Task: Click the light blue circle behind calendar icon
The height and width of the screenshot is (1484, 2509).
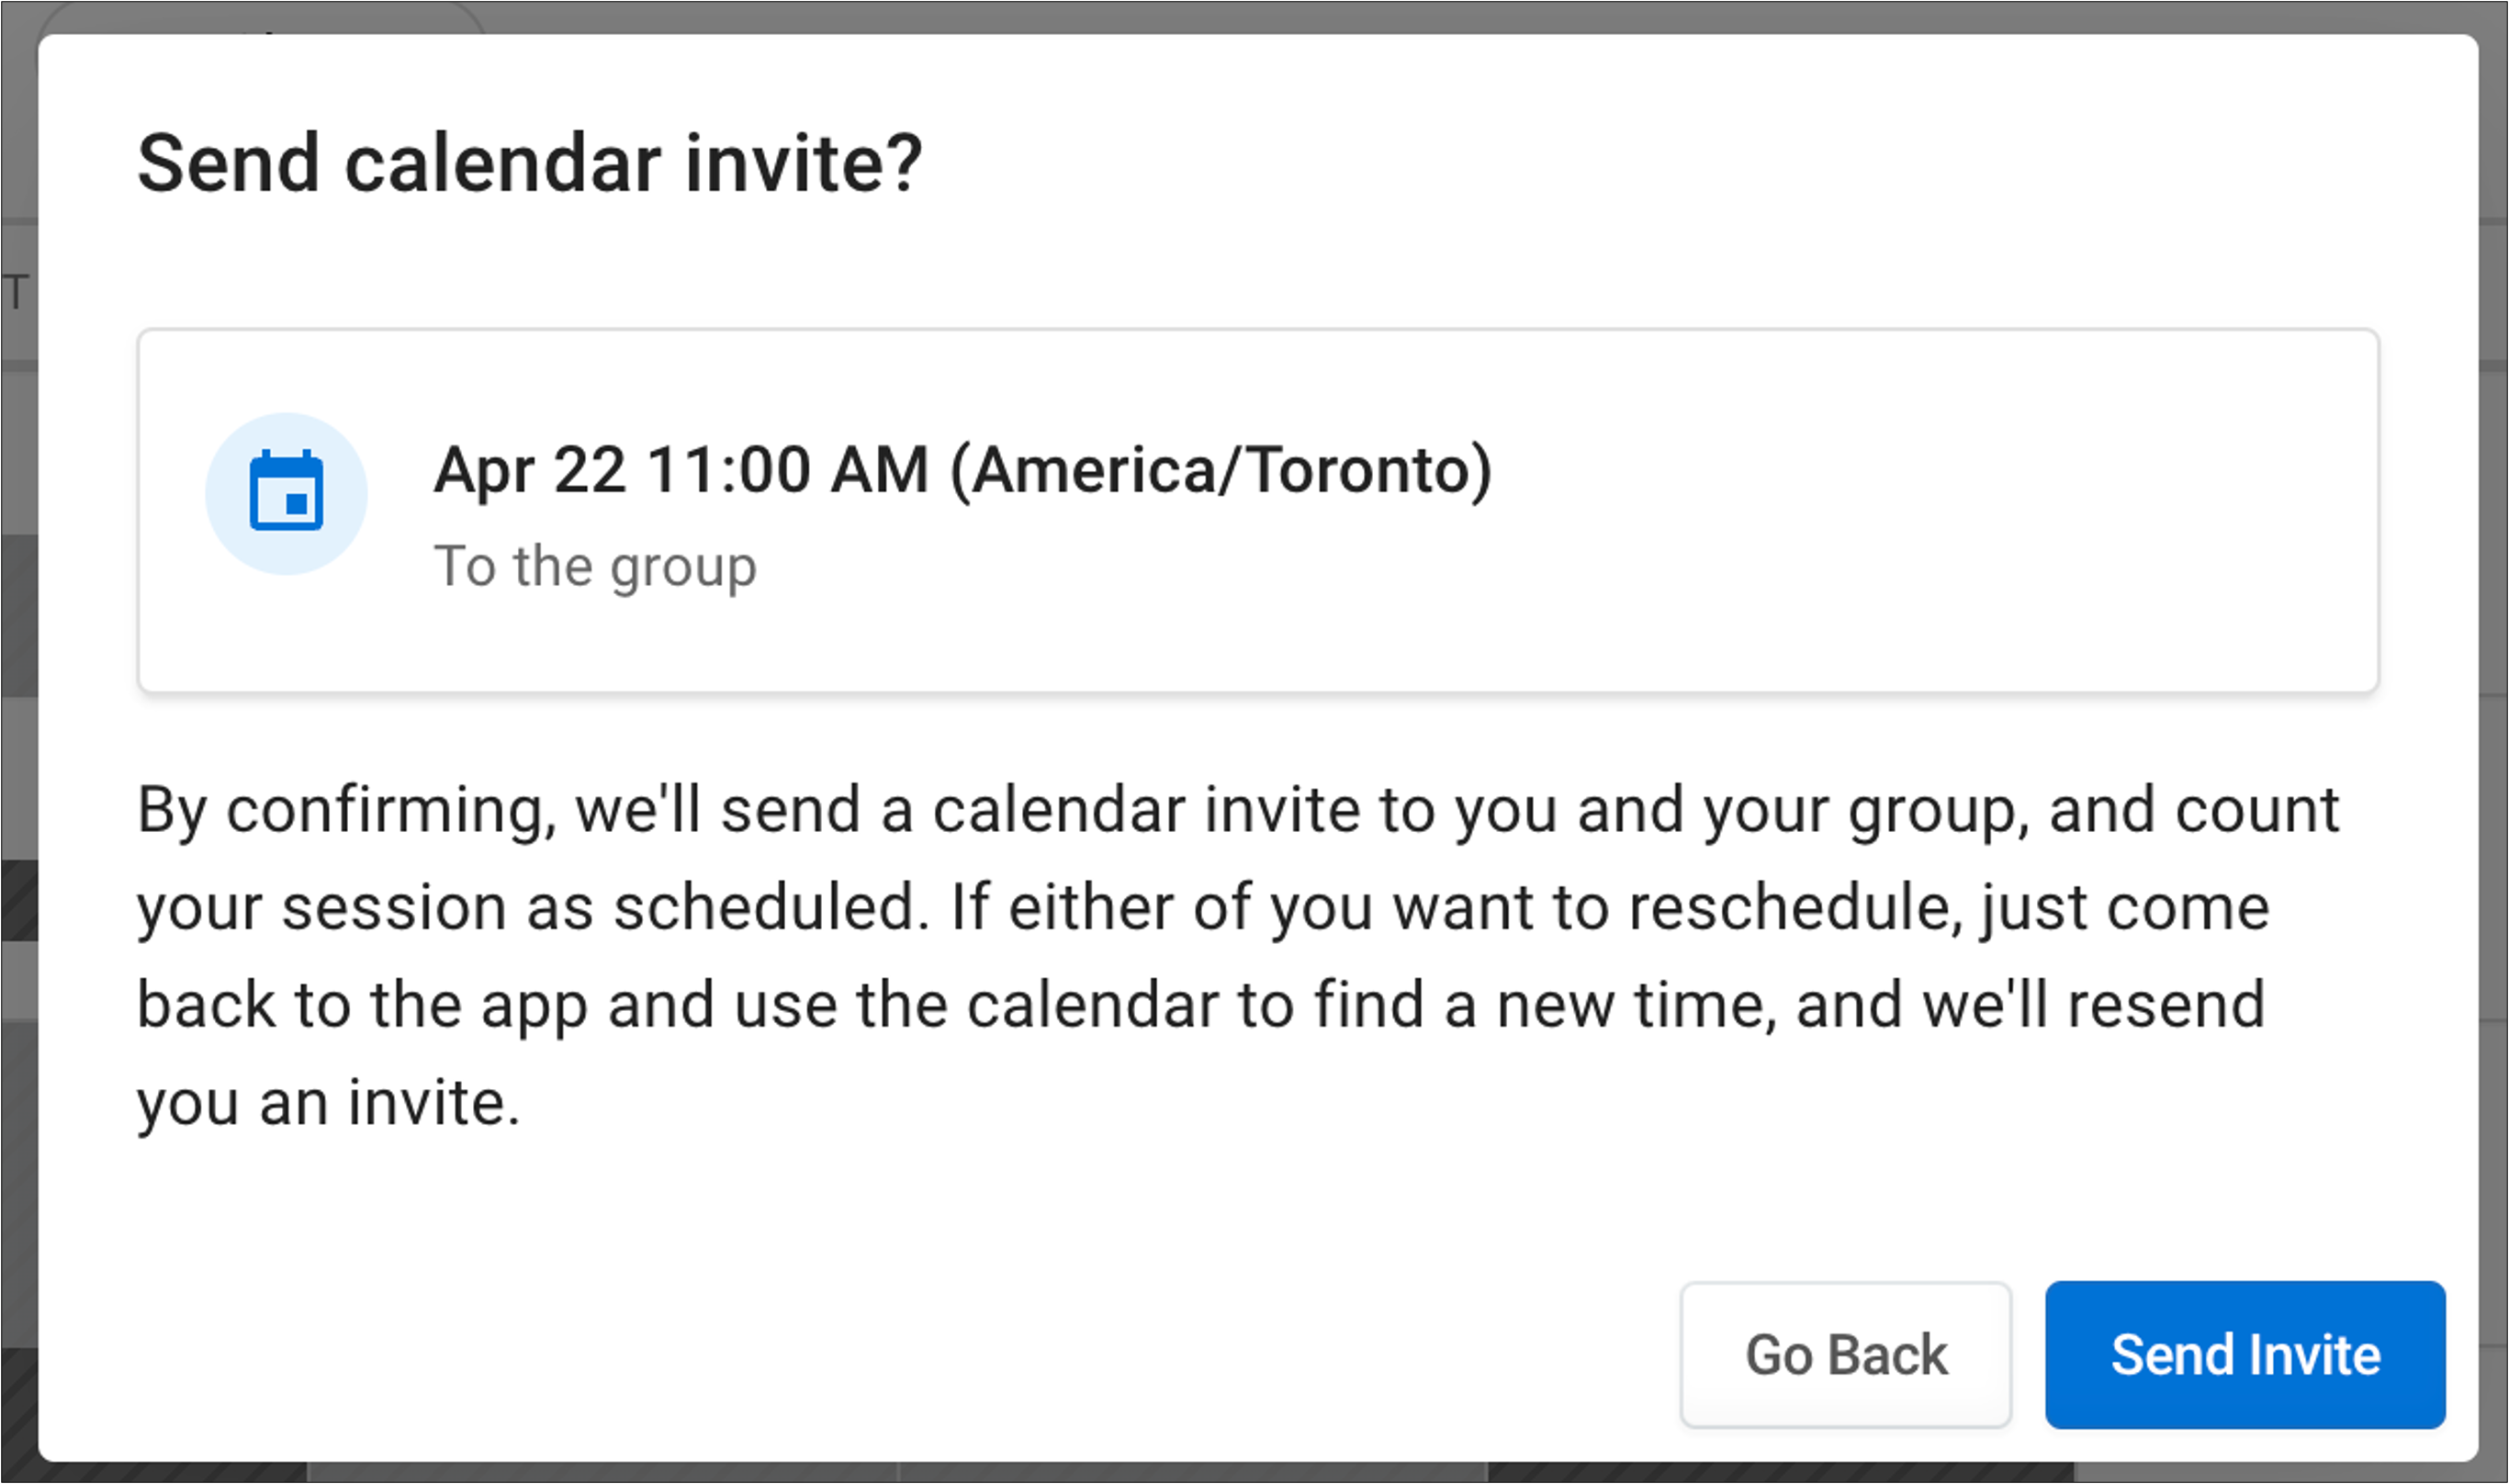Action: [286, 494]
